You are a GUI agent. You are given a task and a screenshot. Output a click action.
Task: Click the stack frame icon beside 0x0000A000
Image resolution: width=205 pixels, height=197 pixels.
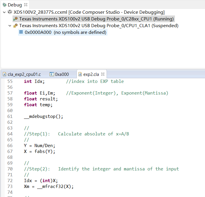tap(21, 32)
